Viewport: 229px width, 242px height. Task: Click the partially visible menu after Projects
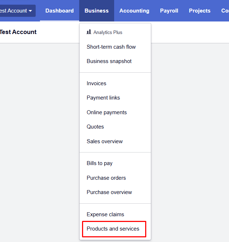click(224, 11)
